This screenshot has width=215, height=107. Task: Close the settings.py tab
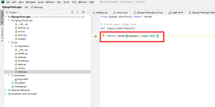109,12
